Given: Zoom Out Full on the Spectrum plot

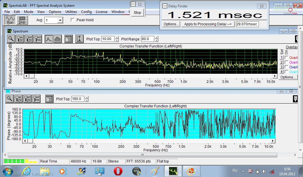Looking at the screenshot, I should pyautogui.click(x=38, y=39).
